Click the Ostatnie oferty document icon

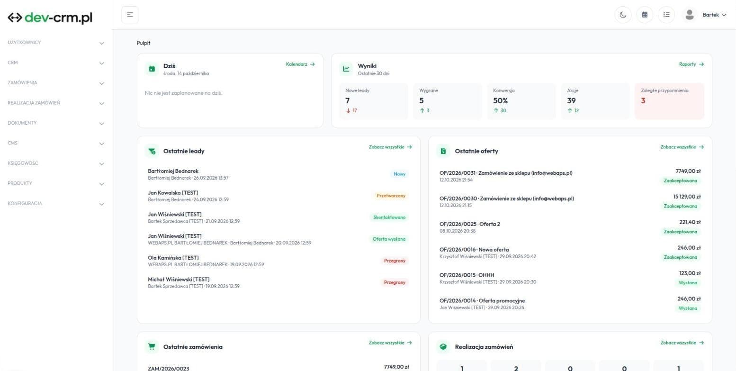pyautogui.click(x=443, y=151)
